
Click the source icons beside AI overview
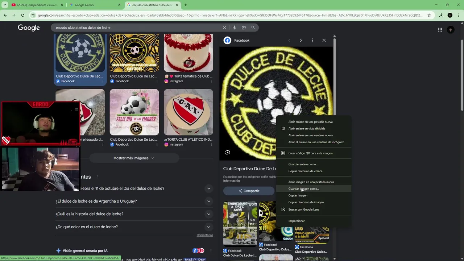pos(198,250)
